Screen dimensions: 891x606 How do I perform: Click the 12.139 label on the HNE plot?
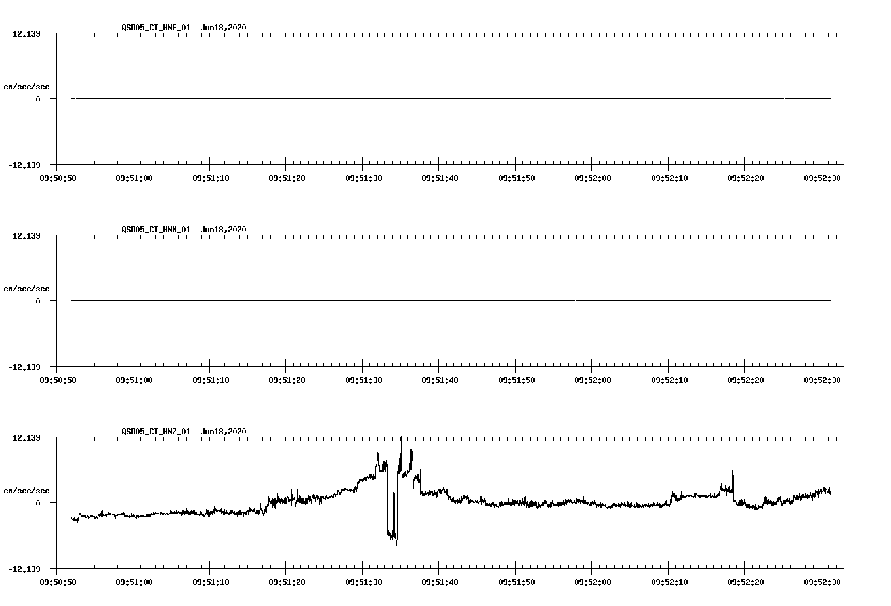pyautogui.click(x=27, y=33)
